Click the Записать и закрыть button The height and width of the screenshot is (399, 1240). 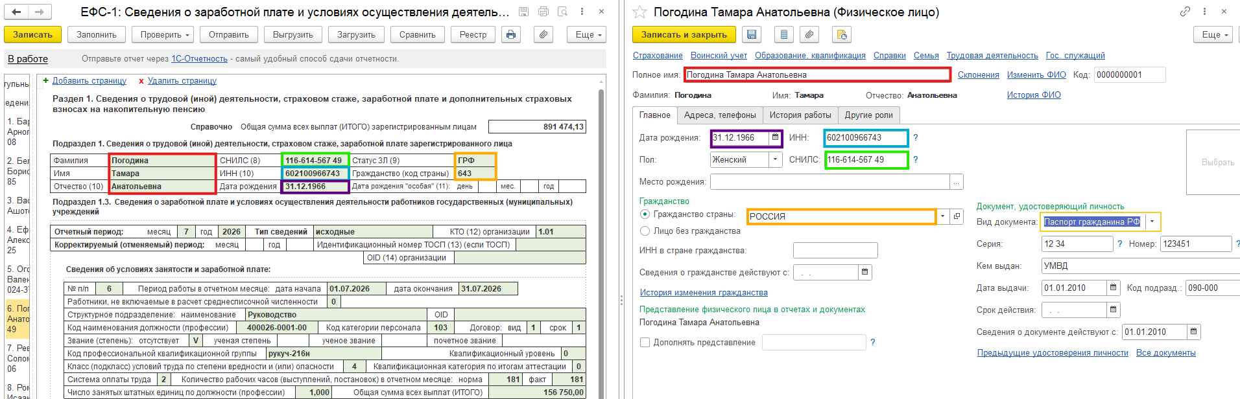click(x=684, y=35)
